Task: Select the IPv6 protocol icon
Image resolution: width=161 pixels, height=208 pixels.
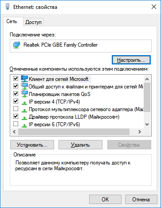Action: tap(24, 125)
